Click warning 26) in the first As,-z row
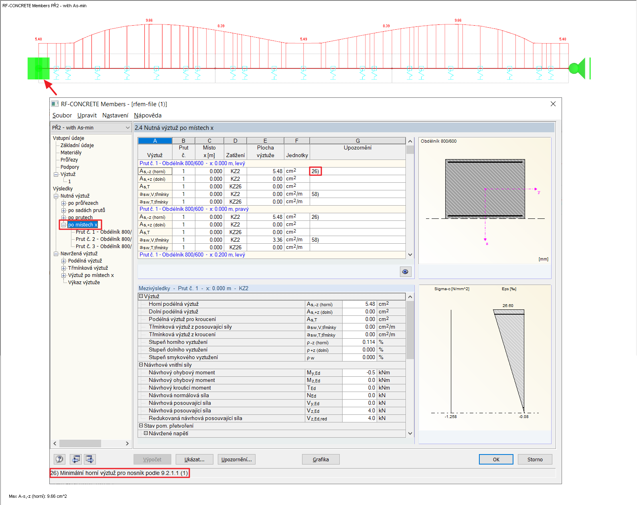Screen dimensions: 637x505 coord(315,171)
